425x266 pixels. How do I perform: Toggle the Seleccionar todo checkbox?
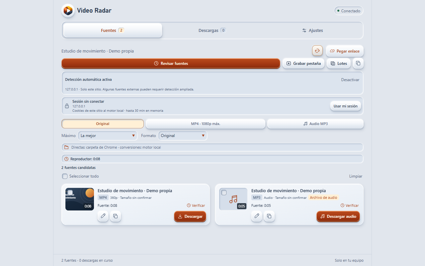tap(65, 176)
